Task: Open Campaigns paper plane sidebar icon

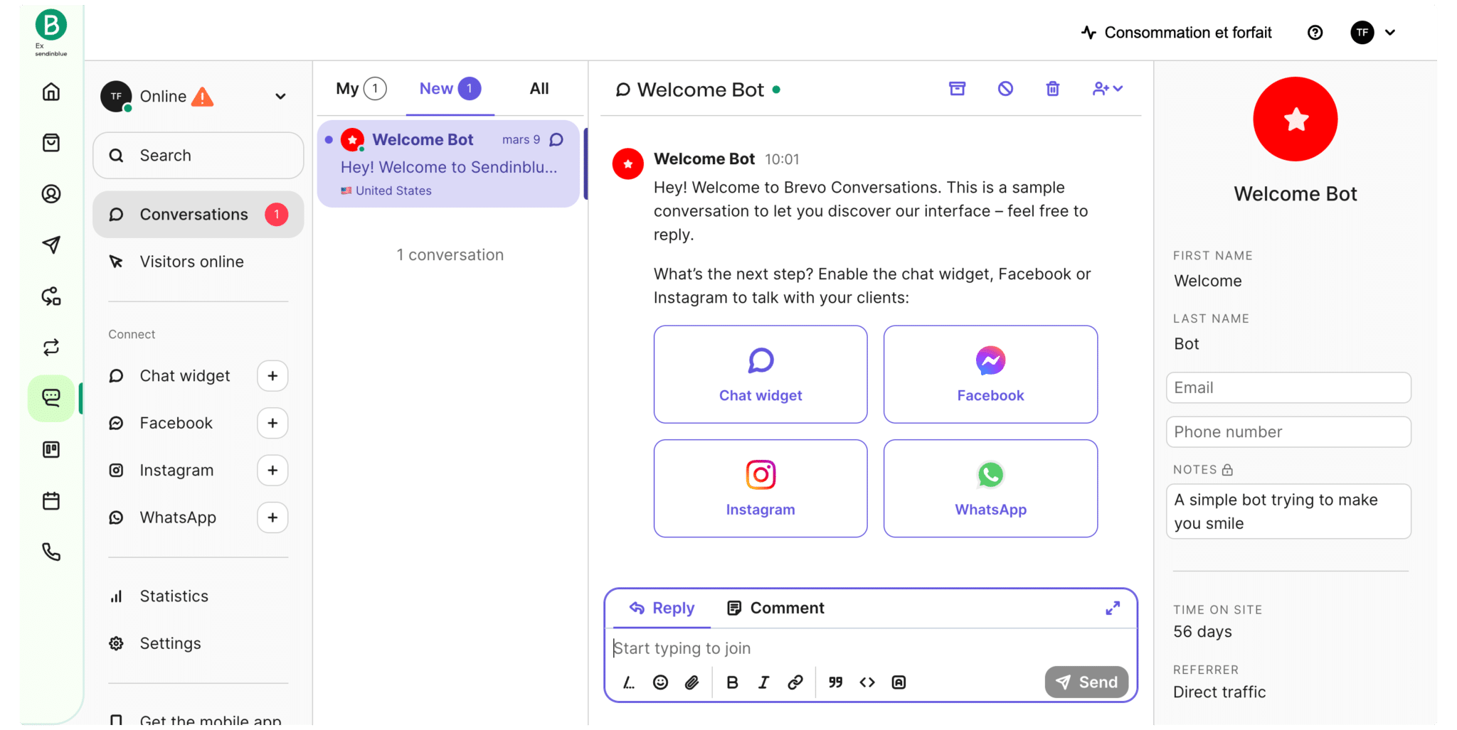Action: [x=51, y=245]
